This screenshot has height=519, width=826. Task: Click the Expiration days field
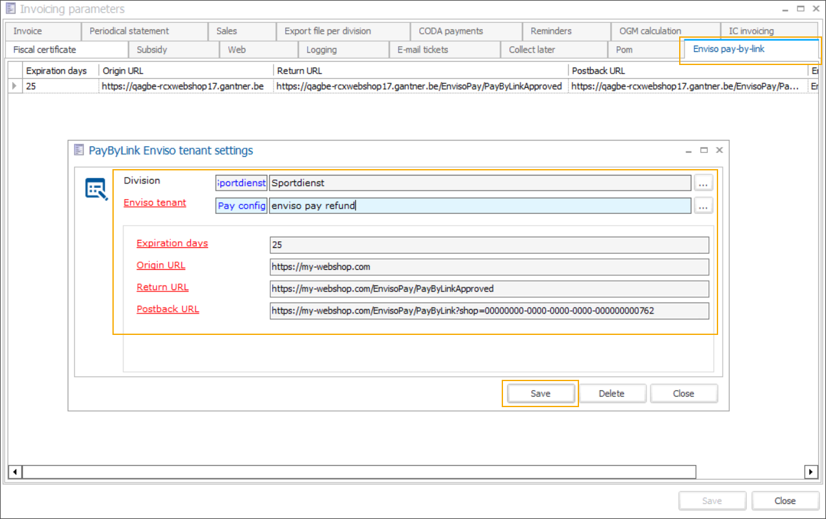pos(489,245)
